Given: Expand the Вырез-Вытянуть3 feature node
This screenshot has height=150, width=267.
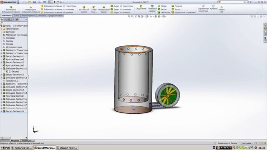Looking at the screenshot, I should coord(2,75).
